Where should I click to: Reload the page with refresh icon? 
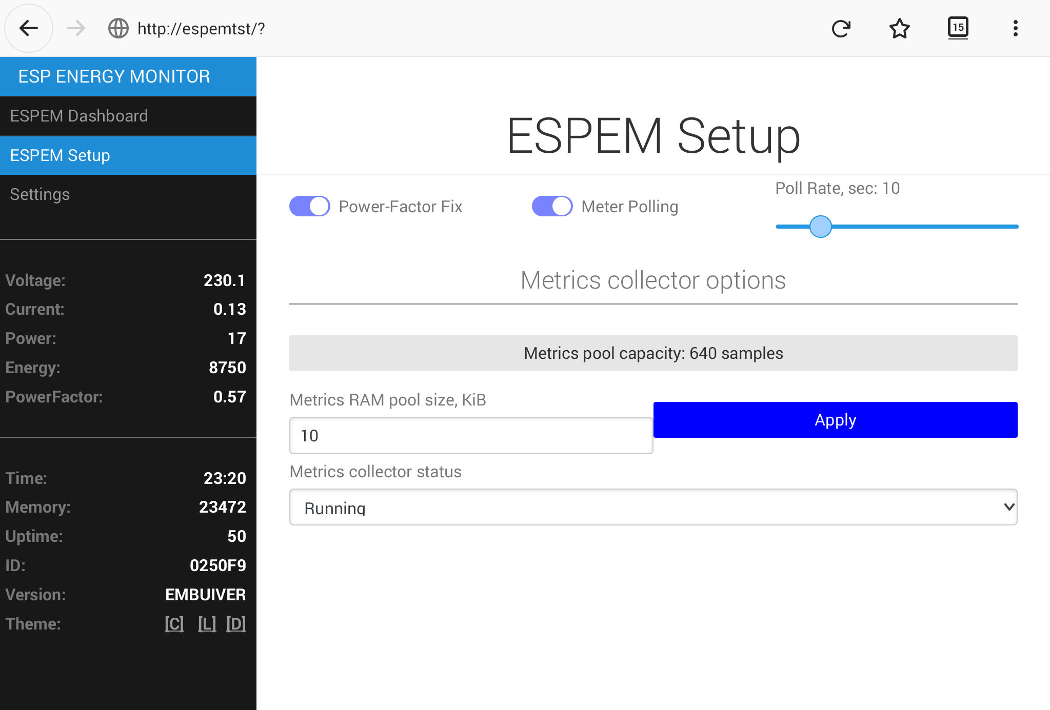[841, 28]
